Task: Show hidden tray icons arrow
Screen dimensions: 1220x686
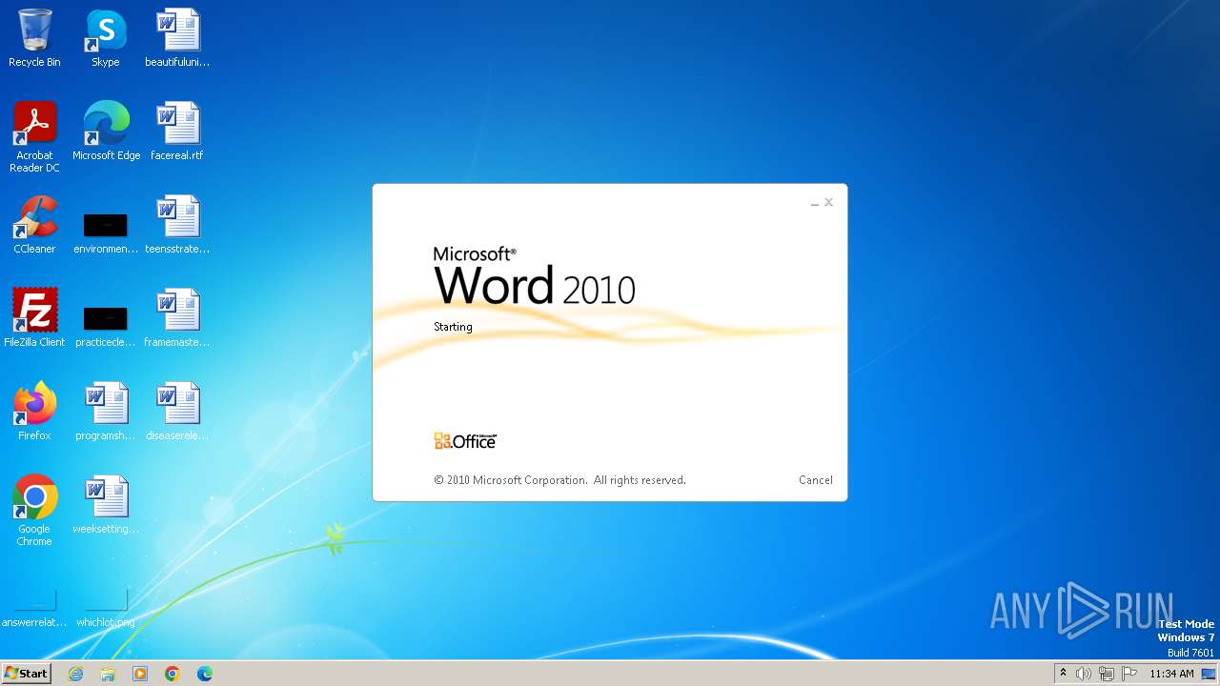Action: [x=1063, y=674]
